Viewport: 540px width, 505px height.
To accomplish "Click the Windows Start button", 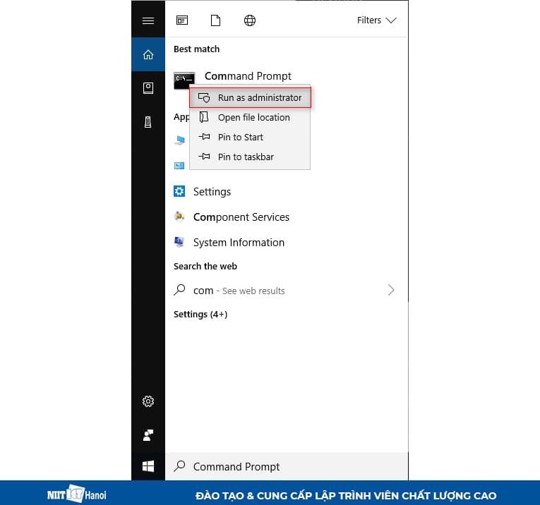I will click(x=148, y=466).
